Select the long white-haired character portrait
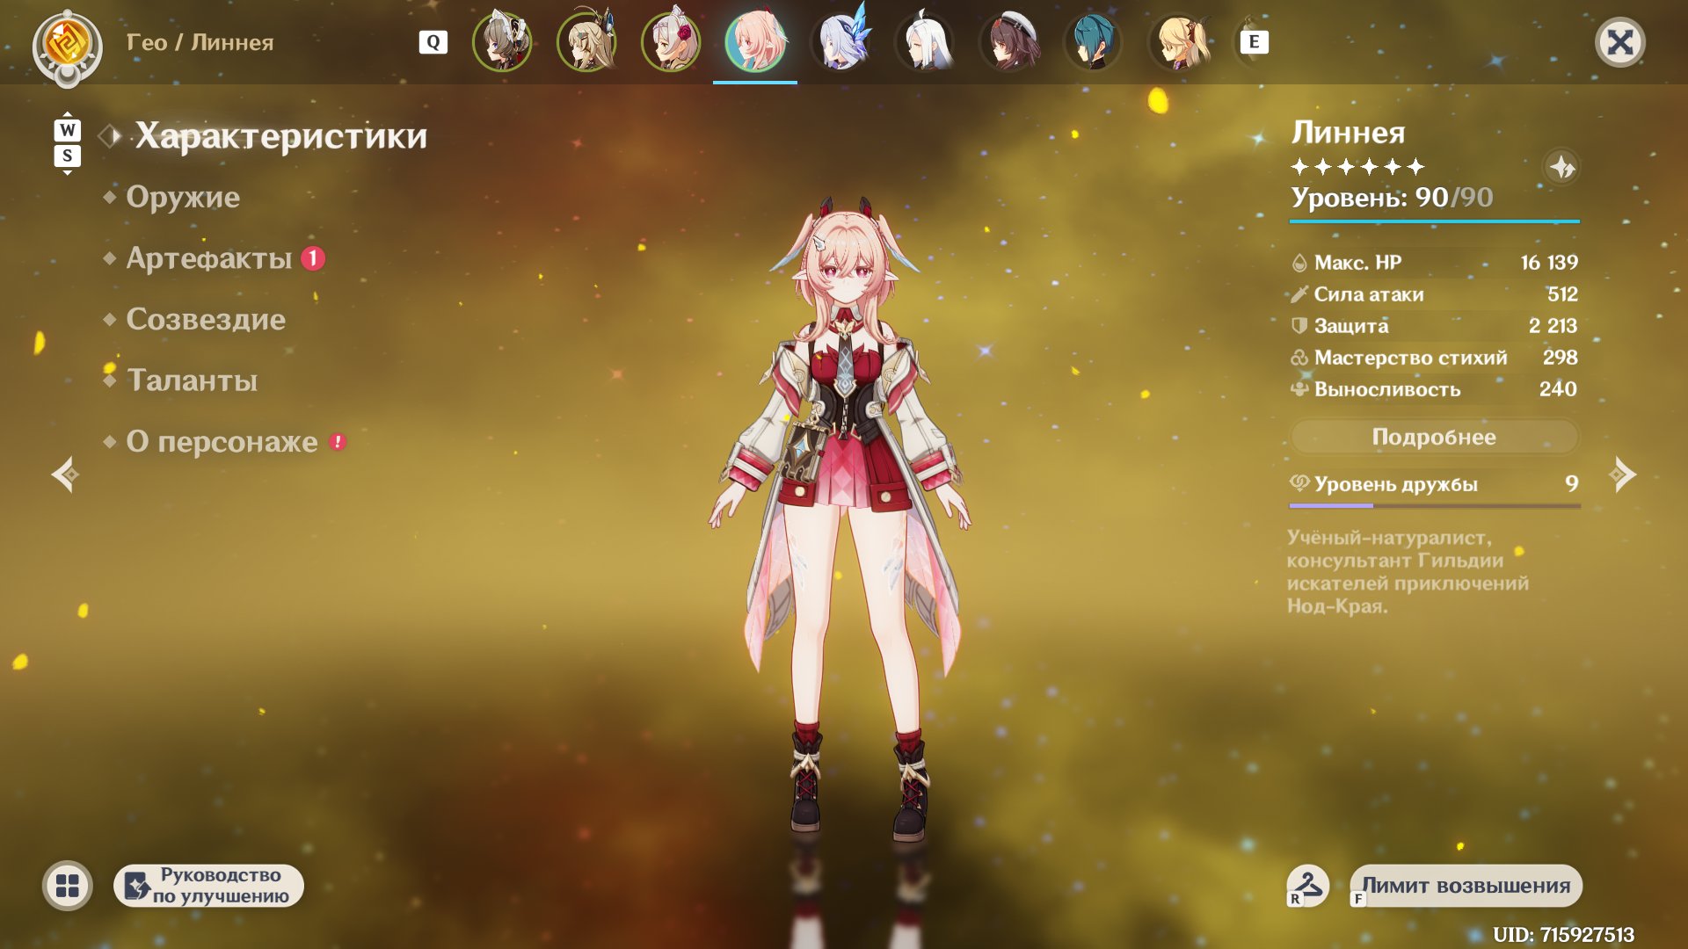The width and height of the screenshot is (1688, 949). click(x=925, y=41)
